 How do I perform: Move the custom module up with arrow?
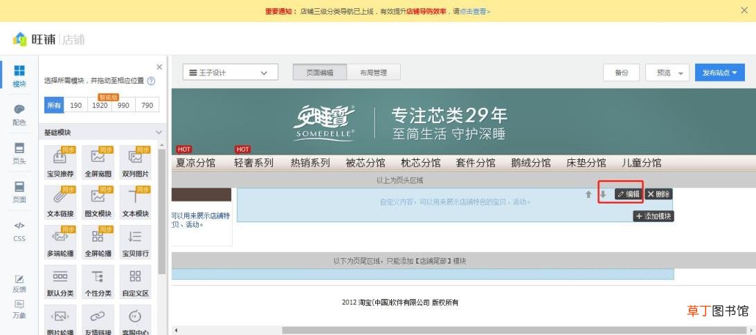click(588, 194)
